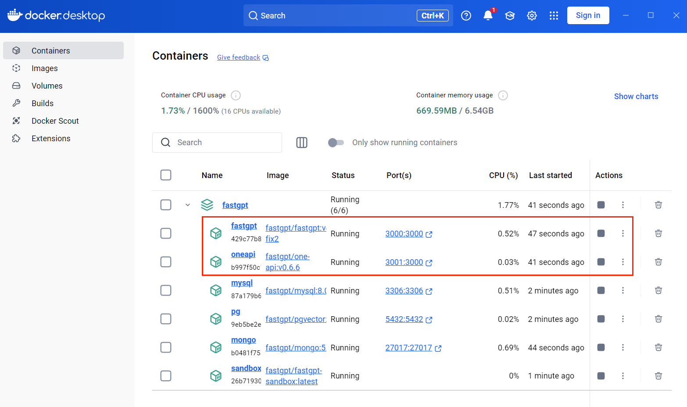Open the Learning Center graduation cap icon
Image resolution: width=687 pixels, height=407 pixels.
click(x=510, y=16)
